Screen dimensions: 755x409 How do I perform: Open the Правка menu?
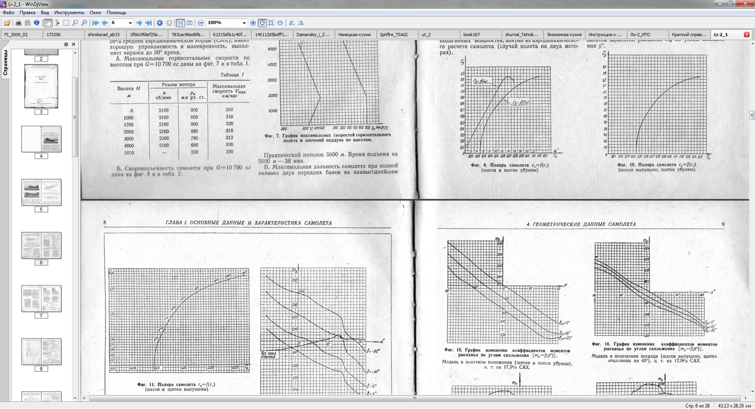click(x=27, y=12)
